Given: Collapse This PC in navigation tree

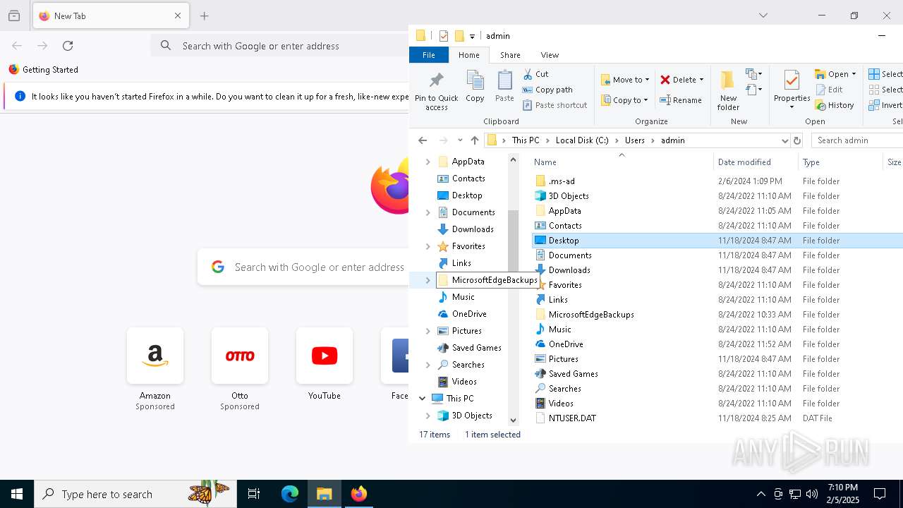Looking at the screenshot, I should (423, 399).
